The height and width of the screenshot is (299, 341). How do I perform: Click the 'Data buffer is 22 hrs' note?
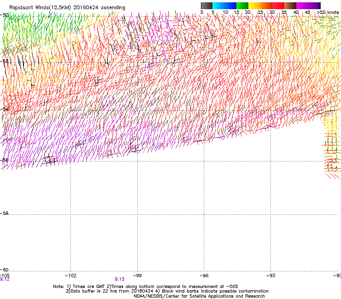tap(167, 291)
